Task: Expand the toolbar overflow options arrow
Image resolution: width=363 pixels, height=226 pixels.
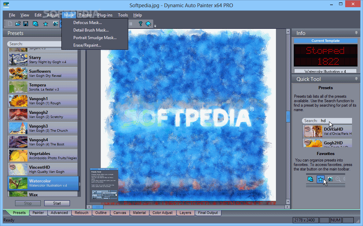Action: [x=155, y=26]
